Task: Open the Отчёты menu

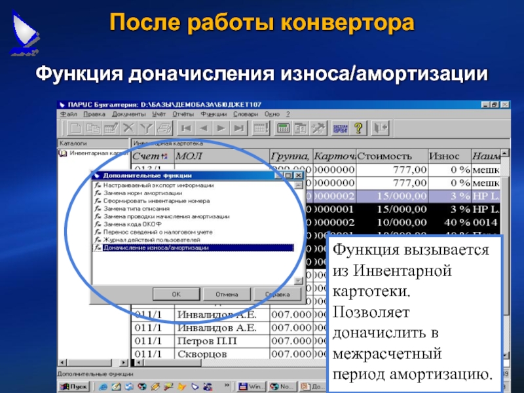Action: (183, 114)
